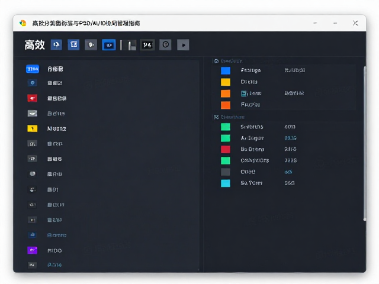Select the bright blue highlighted toolbar icon
The image size is (379, 284).
click(x=109, y=45)
